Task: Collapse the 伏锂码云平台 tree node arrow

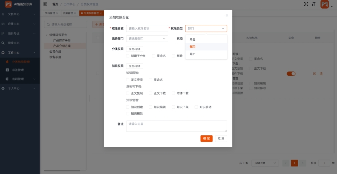Action: (x=47, y=35)
